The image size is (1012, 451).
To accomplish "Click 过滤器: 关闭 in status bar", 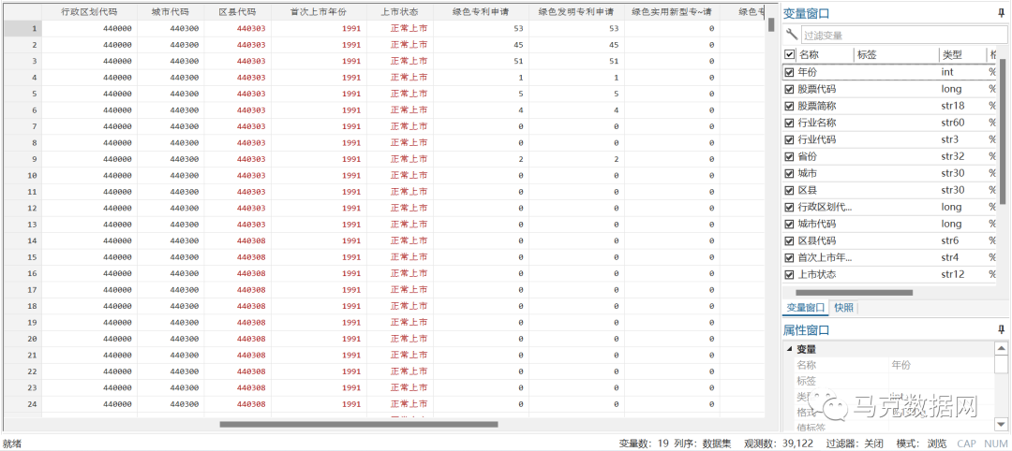I will pos(854,444).
